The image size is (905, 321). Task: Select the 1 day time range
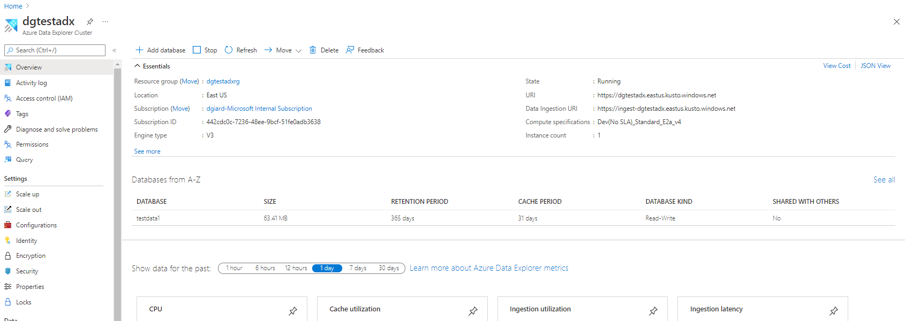click(x=327, y=268)
